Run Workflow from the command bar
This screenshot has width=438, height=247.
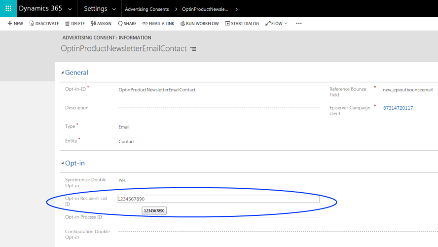tap(183, 23)
